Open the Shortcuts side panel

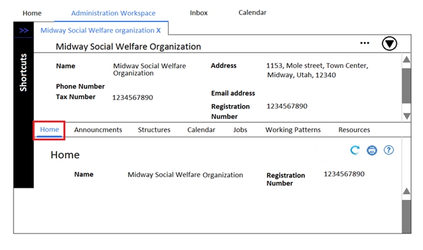[x=24, y=73]
